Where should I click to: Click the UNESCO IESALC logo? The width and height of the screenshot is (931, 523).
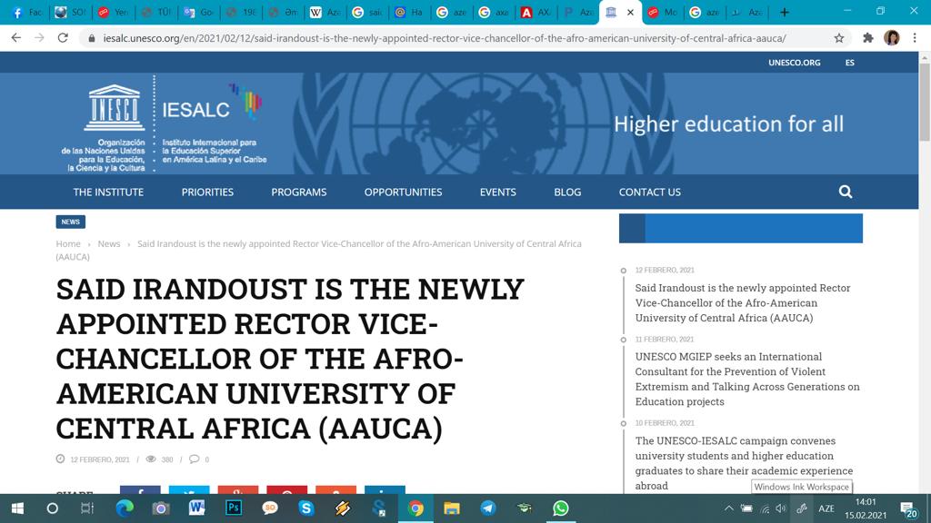pos(165,123)
